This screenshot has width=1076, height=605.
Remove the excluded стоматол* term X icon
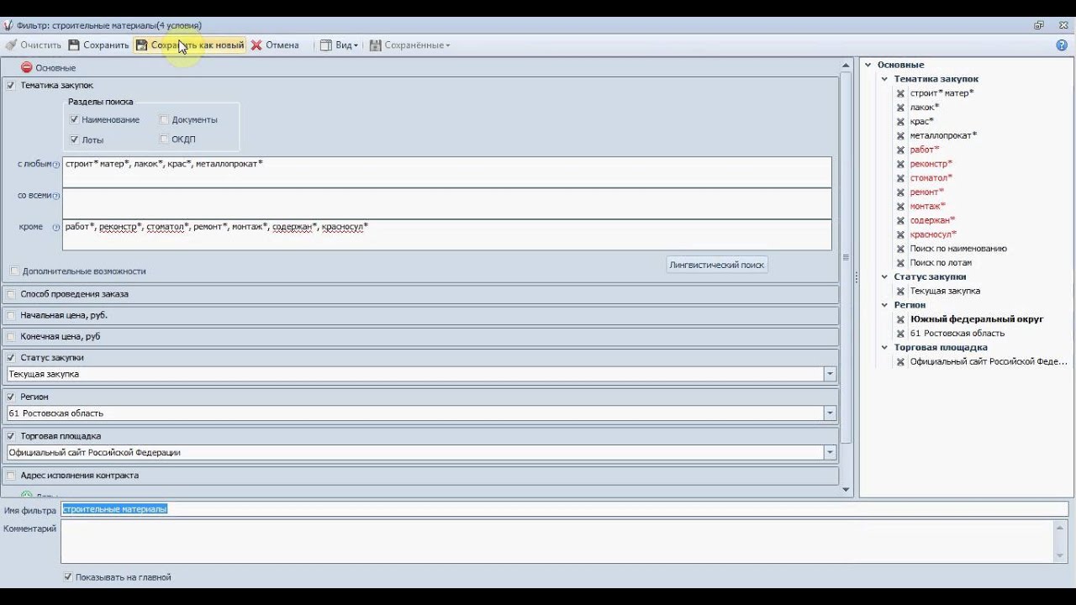pyautogui.click(x=900, y=178)
